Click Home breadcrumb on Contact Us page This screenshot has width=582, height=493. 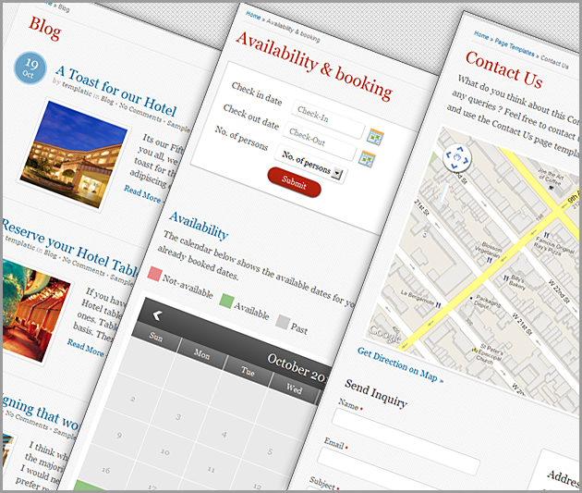[x=481, y=35]
